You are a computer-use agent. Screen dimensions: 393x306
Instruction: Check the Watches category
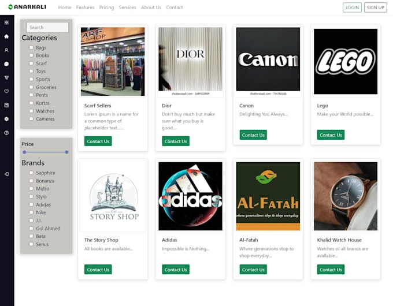tap(31, 111)
